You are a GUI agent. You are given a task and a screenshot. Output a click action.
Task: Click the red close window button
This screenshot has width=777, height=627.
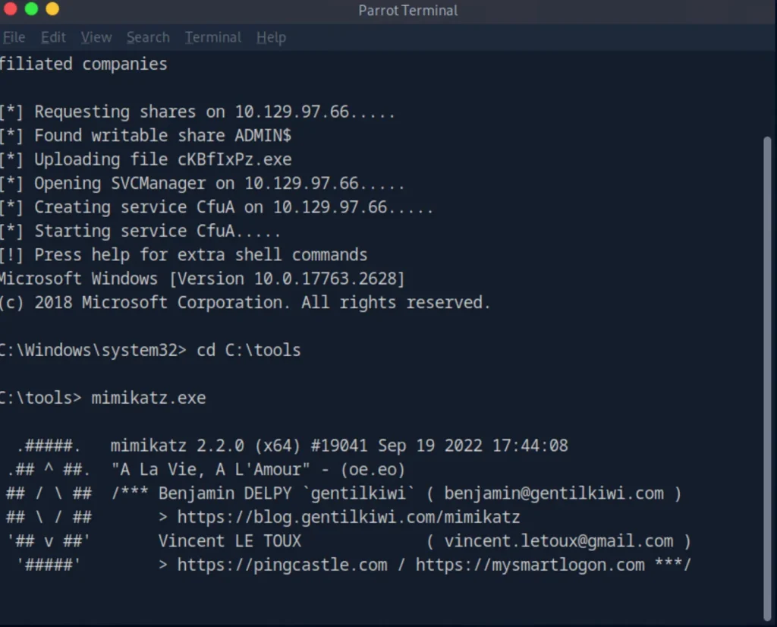point(11,8)
